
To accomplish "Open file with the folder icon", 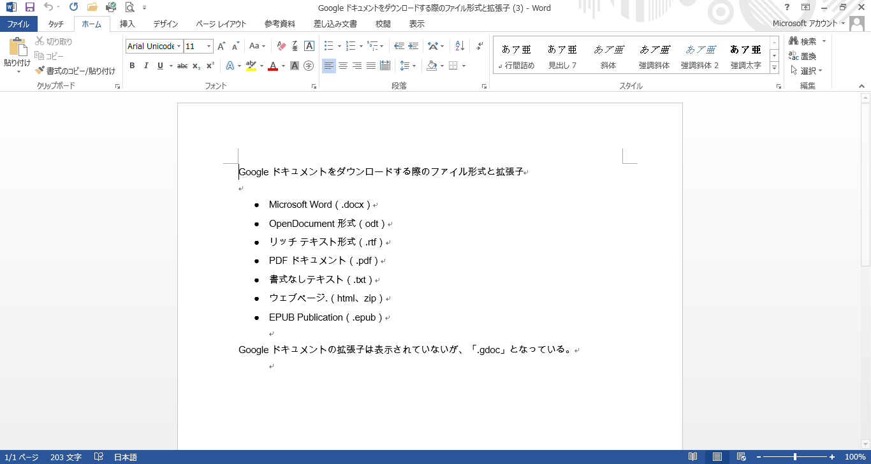I will (92, 8).
